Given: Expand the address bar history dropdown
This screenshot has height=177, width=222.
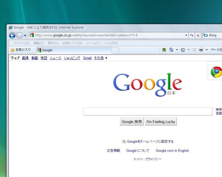Looking at the screenshot, I should [x=186, y=35].
